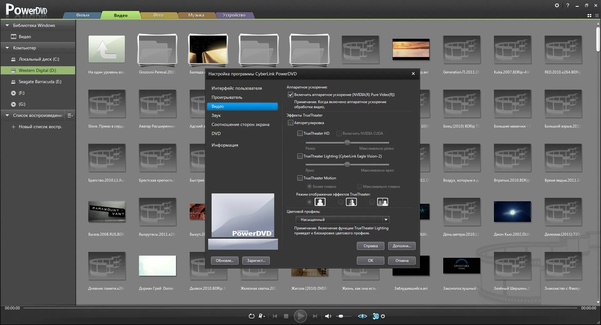
Task: Select 'Максимально плавно' radio option
Action: [x=359, y=187]
